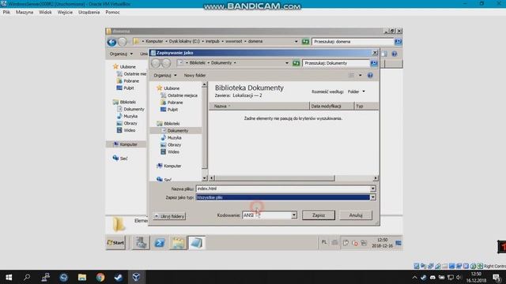The width and height of the screenshot is (506, 284).
Task: Select Muzyka in domena window sidebar
Action: coord(127,116)
